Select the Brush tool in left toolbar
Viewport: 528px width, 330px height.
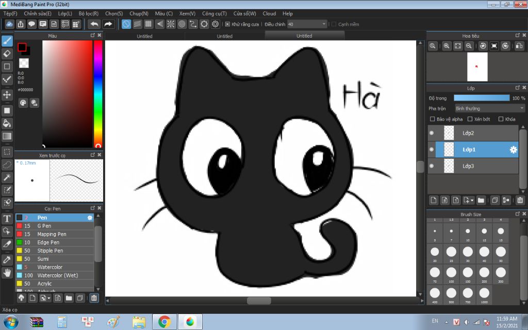[7, 41]
